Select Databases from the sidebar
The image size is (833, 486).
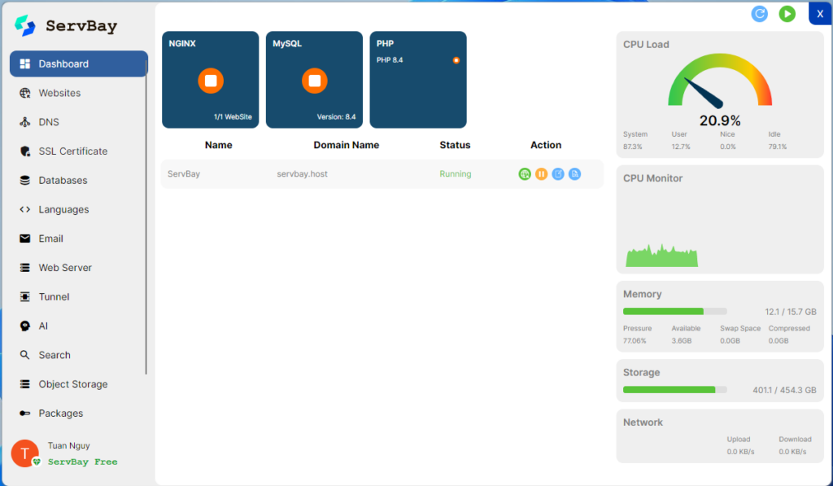63,181
